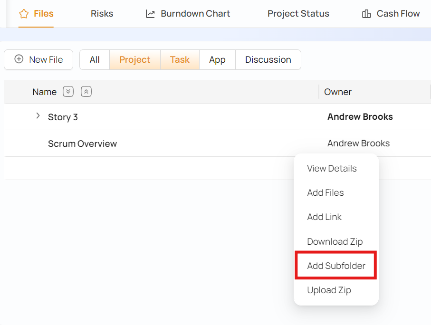Viewport: 431px width, 325px height.
Task: Open the Project Status tab
Action: pos(298,14)
